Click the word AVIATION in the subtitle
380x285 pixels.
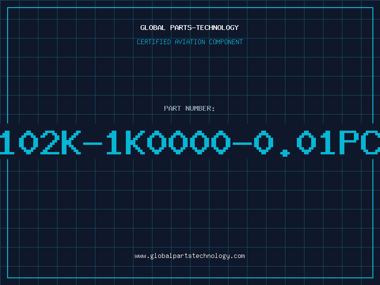(x=190, y=42)
